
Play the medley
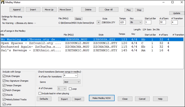point(129,10)
